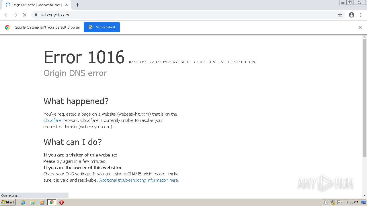Open Additional troubleshooting information here link
Screen dimensions: 367x206
click(139, 180)
